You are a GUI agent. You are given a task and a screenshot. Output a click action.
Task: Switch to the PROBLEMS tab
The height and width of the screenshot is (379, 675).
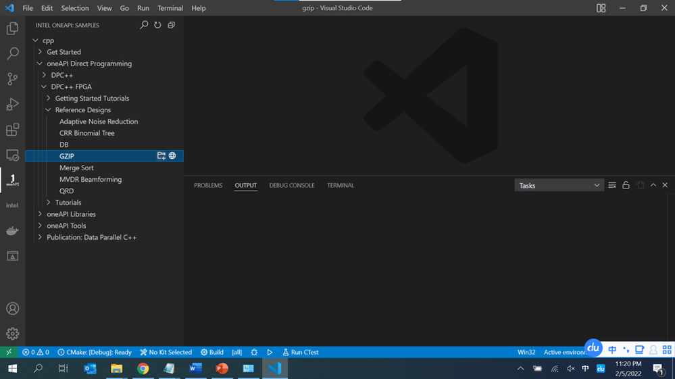tap(208, 185)
